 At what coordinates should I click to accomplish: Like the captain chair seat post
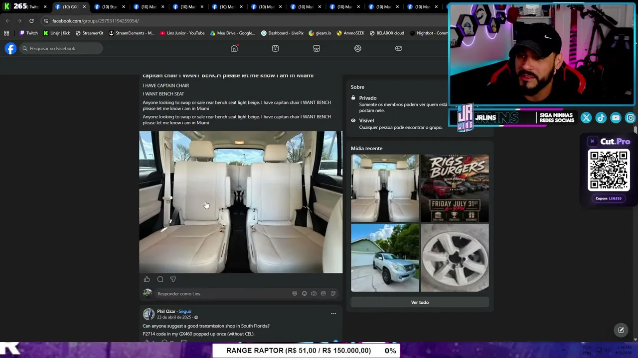[147, 279]
